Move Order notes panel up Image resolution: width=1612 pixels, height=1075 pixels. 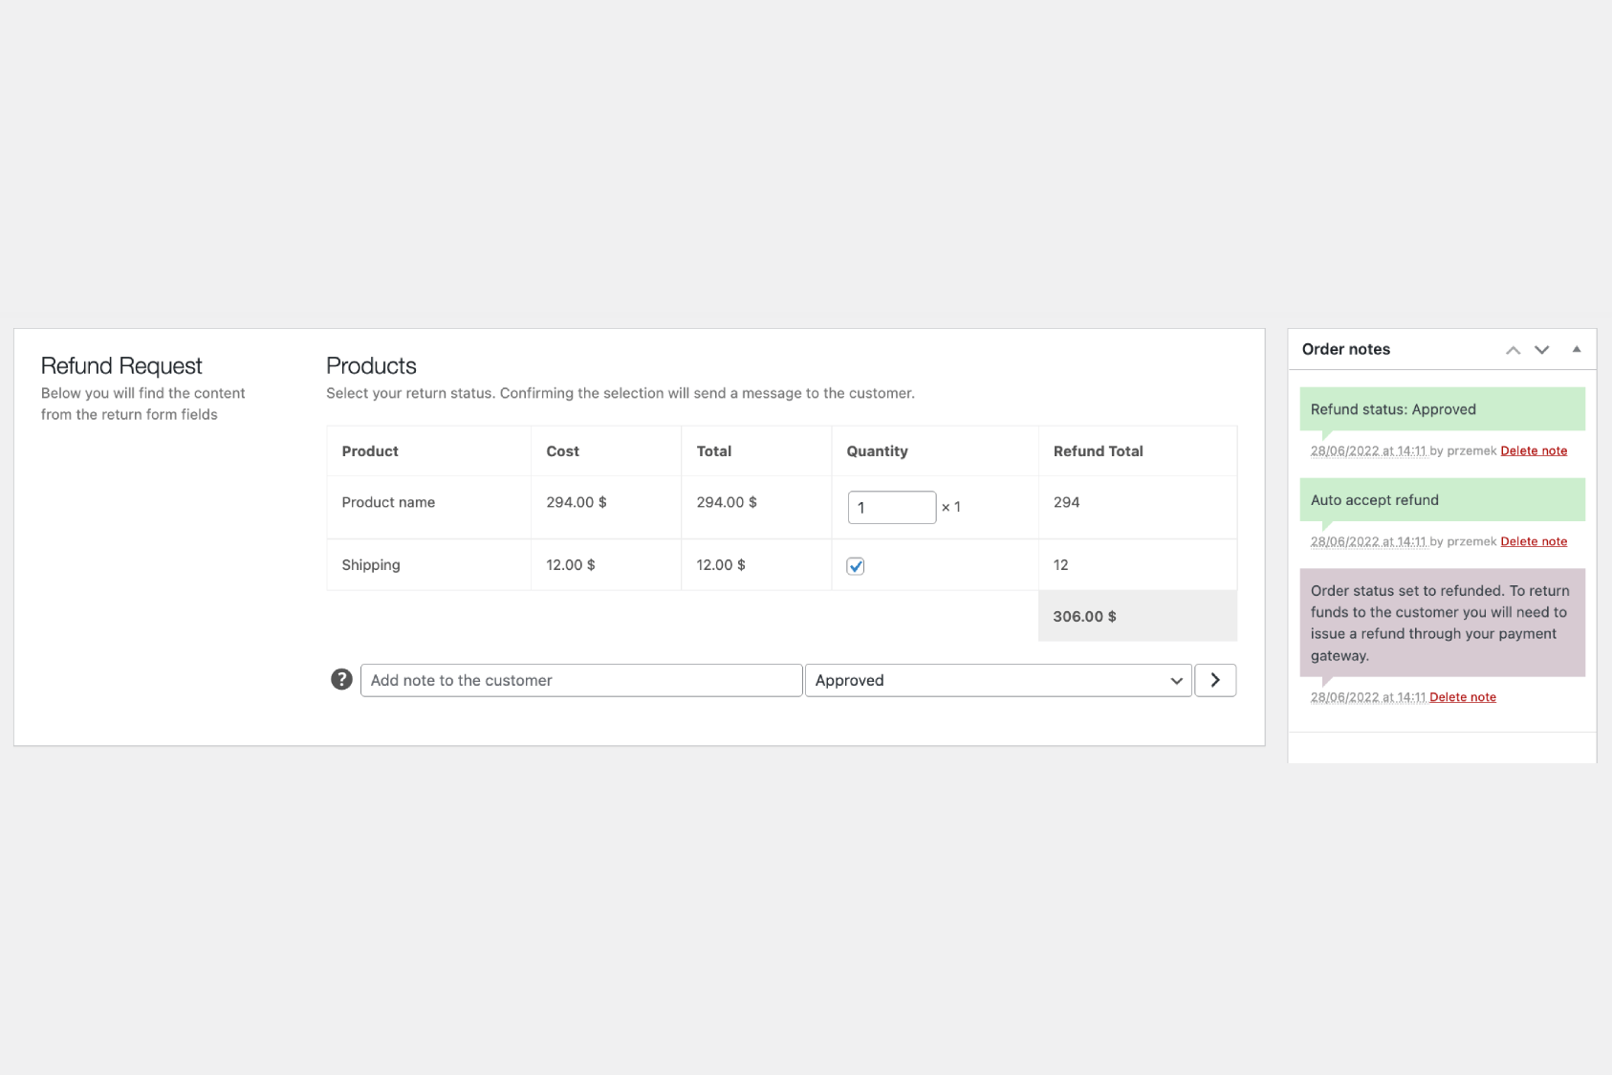1513,350
